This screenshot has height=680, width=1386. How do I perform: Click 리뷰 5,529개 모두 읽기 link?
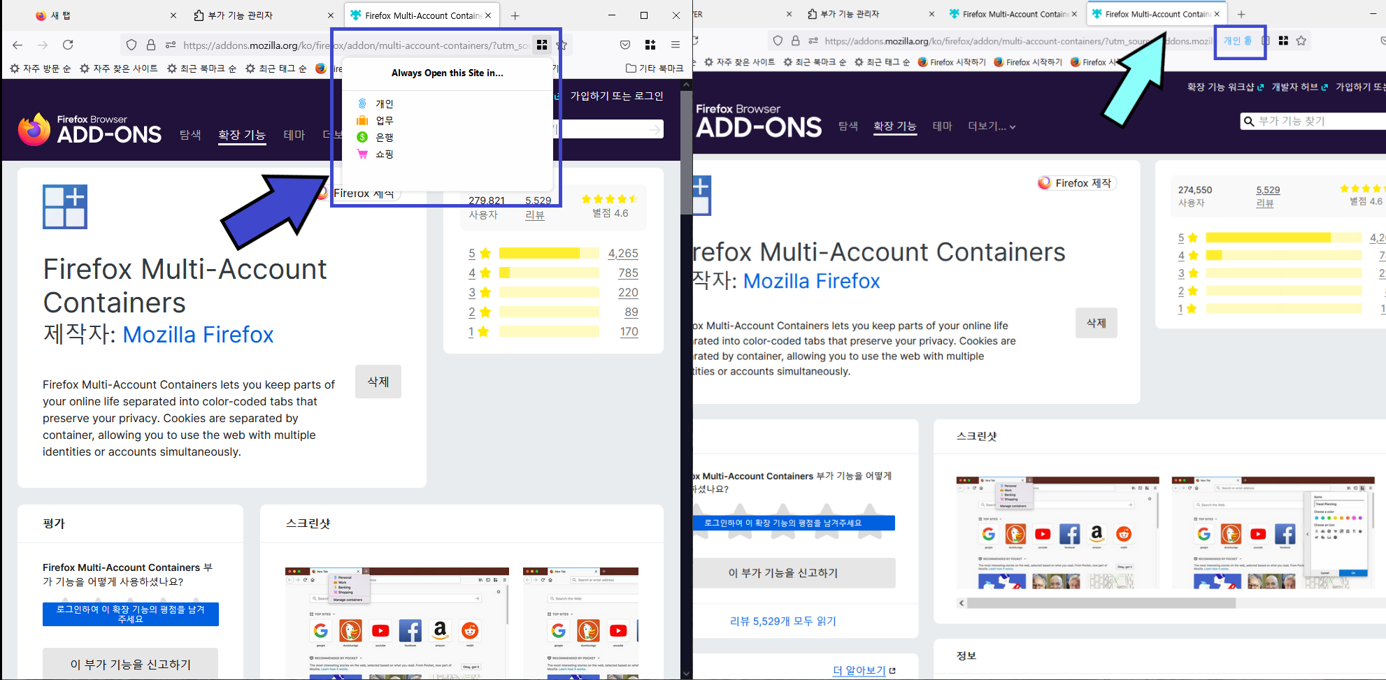point(783,621)
